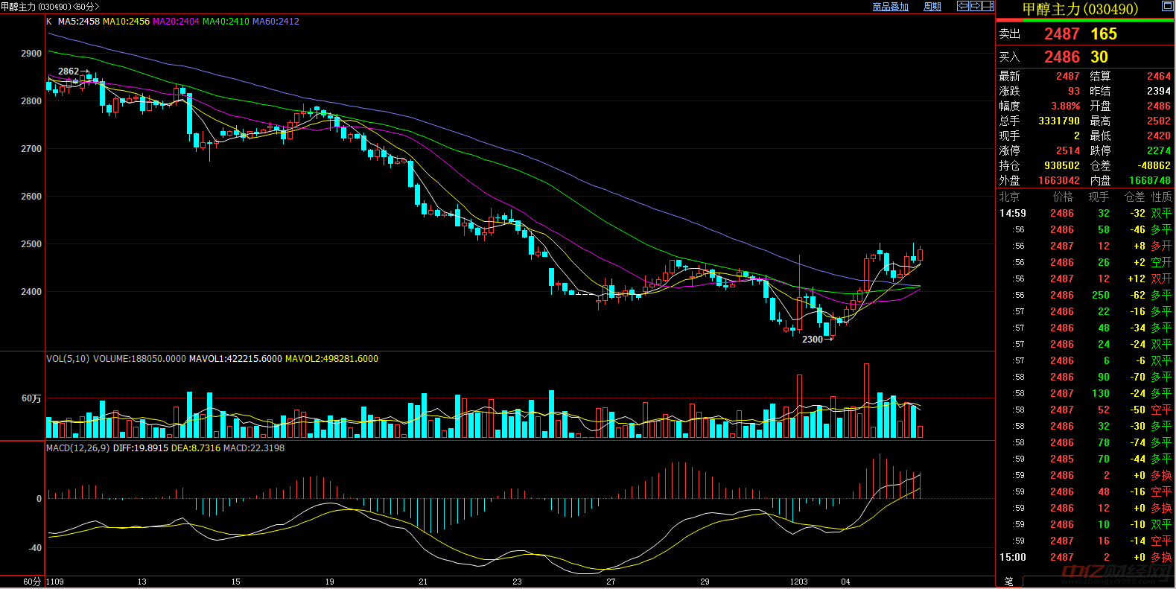Click the 买入 price 2486
The height and width of the screenshot is (589, 1176).
tap(1061, 57)
